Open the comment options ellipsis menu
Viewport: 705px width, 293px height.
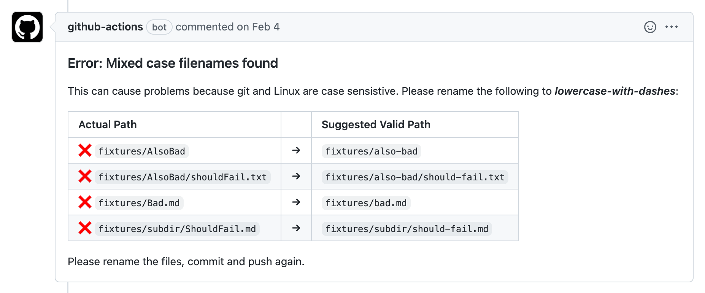(671, 27)
